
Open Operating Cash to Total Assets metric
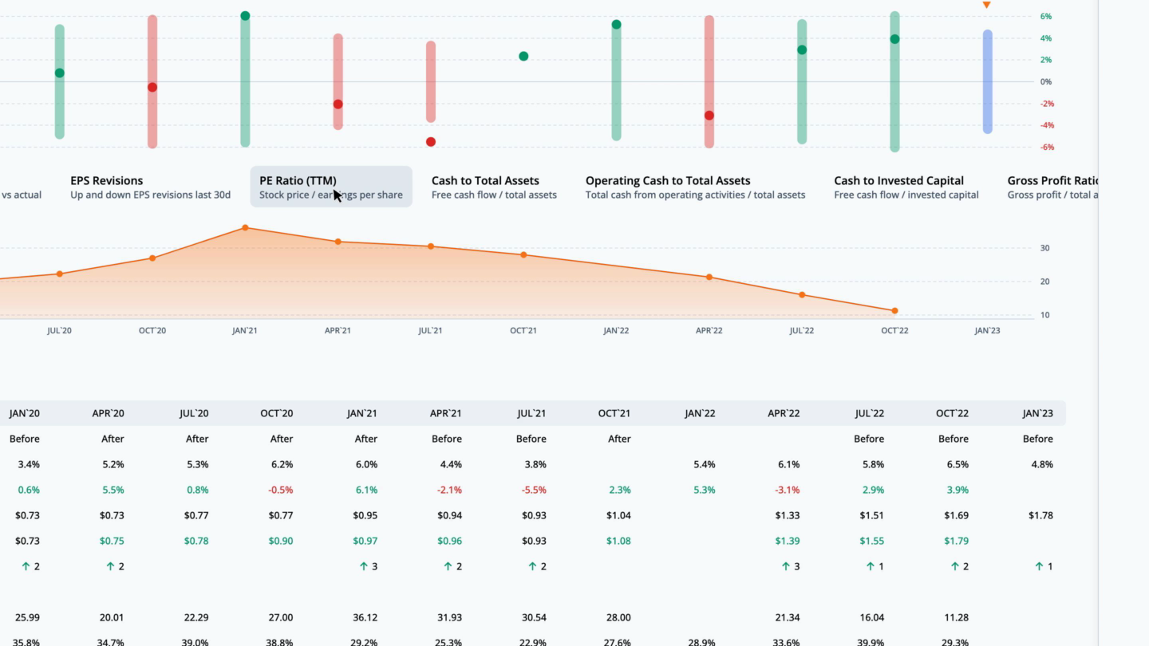(x=695, y=187)
